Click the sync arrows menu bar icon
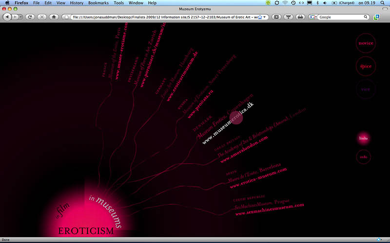 click(277, 3)
